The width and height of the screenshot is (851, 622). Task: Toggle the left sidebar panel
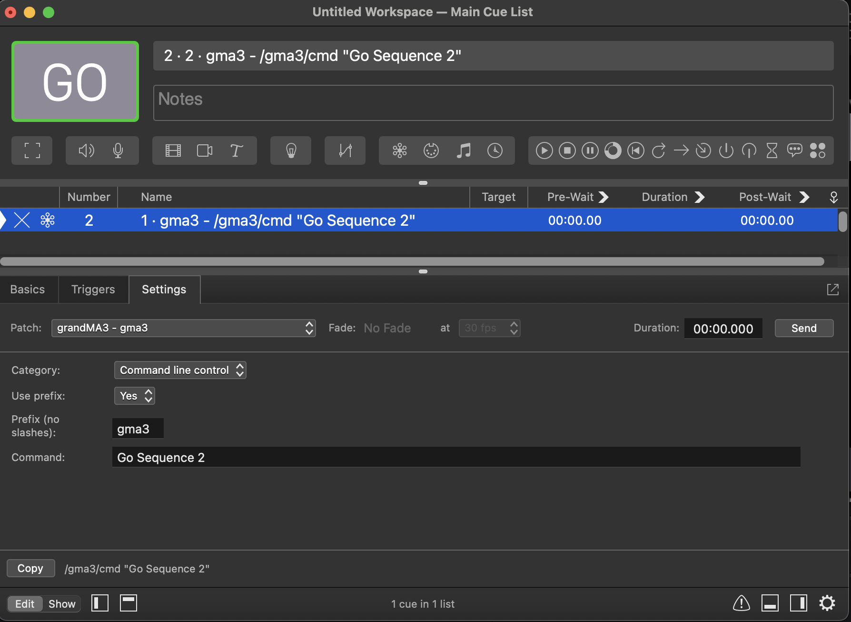(x=100, y=603)
